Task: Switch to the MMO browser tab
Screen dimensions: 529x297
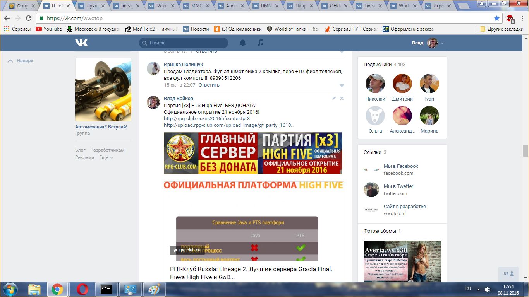Action: point(198,6)
